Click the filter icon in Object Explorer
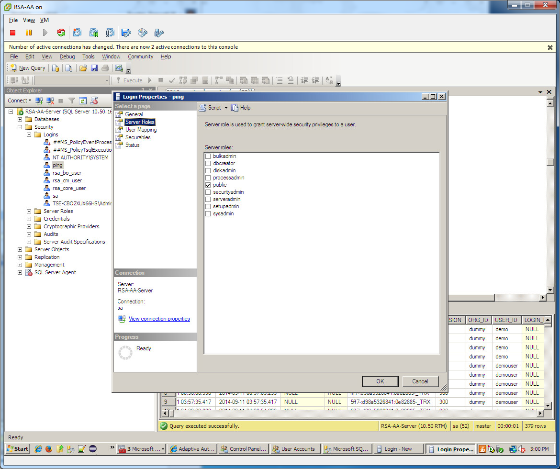The width and height of the screenshot is (560, 469). [x=71, y=100]
